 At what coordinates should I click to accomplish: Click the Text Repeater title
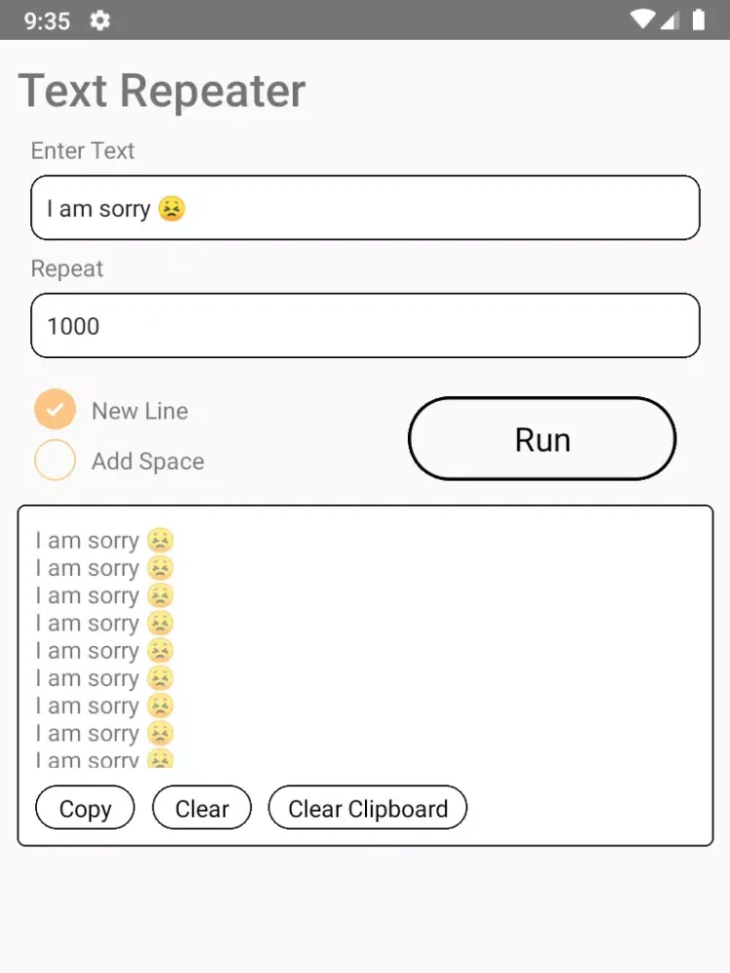162,91
